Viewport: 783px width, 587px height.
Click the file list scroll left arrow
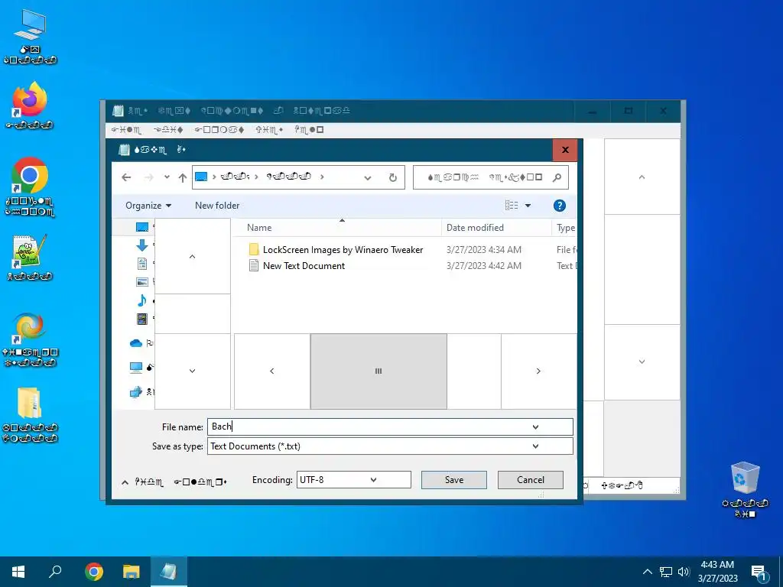[271, 371]
